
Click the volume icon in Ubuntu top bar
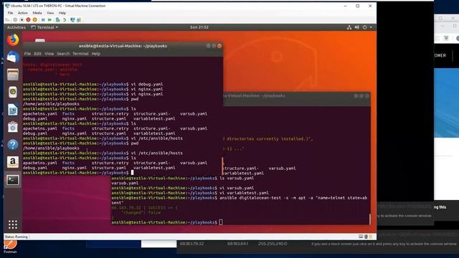[357, 27]
